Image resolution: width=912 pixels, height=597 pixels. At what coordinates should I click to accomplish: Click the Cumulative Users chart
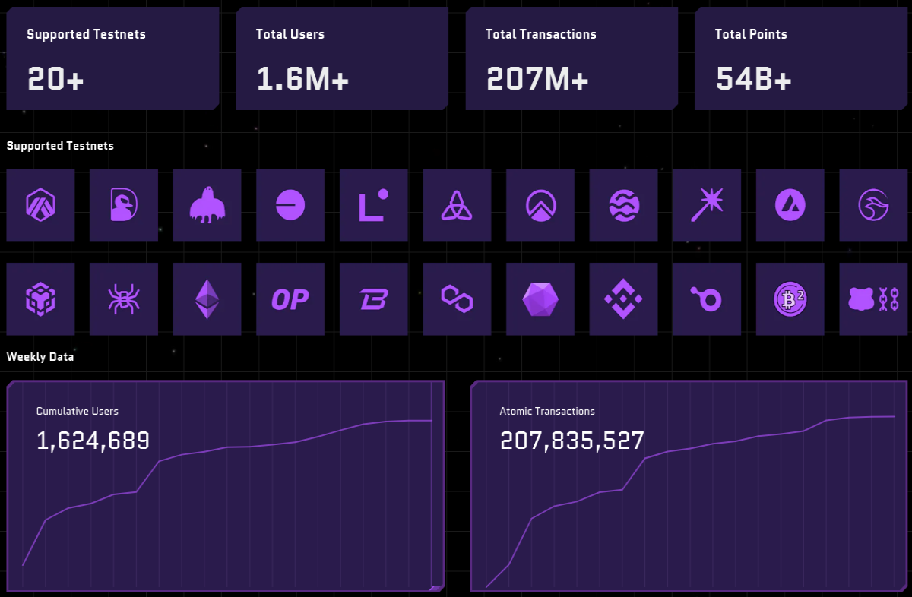pyautogui.click(x=226, y=487)
